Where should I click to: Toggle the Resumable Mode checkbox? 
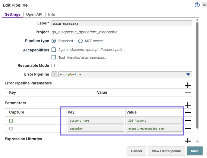53,66
